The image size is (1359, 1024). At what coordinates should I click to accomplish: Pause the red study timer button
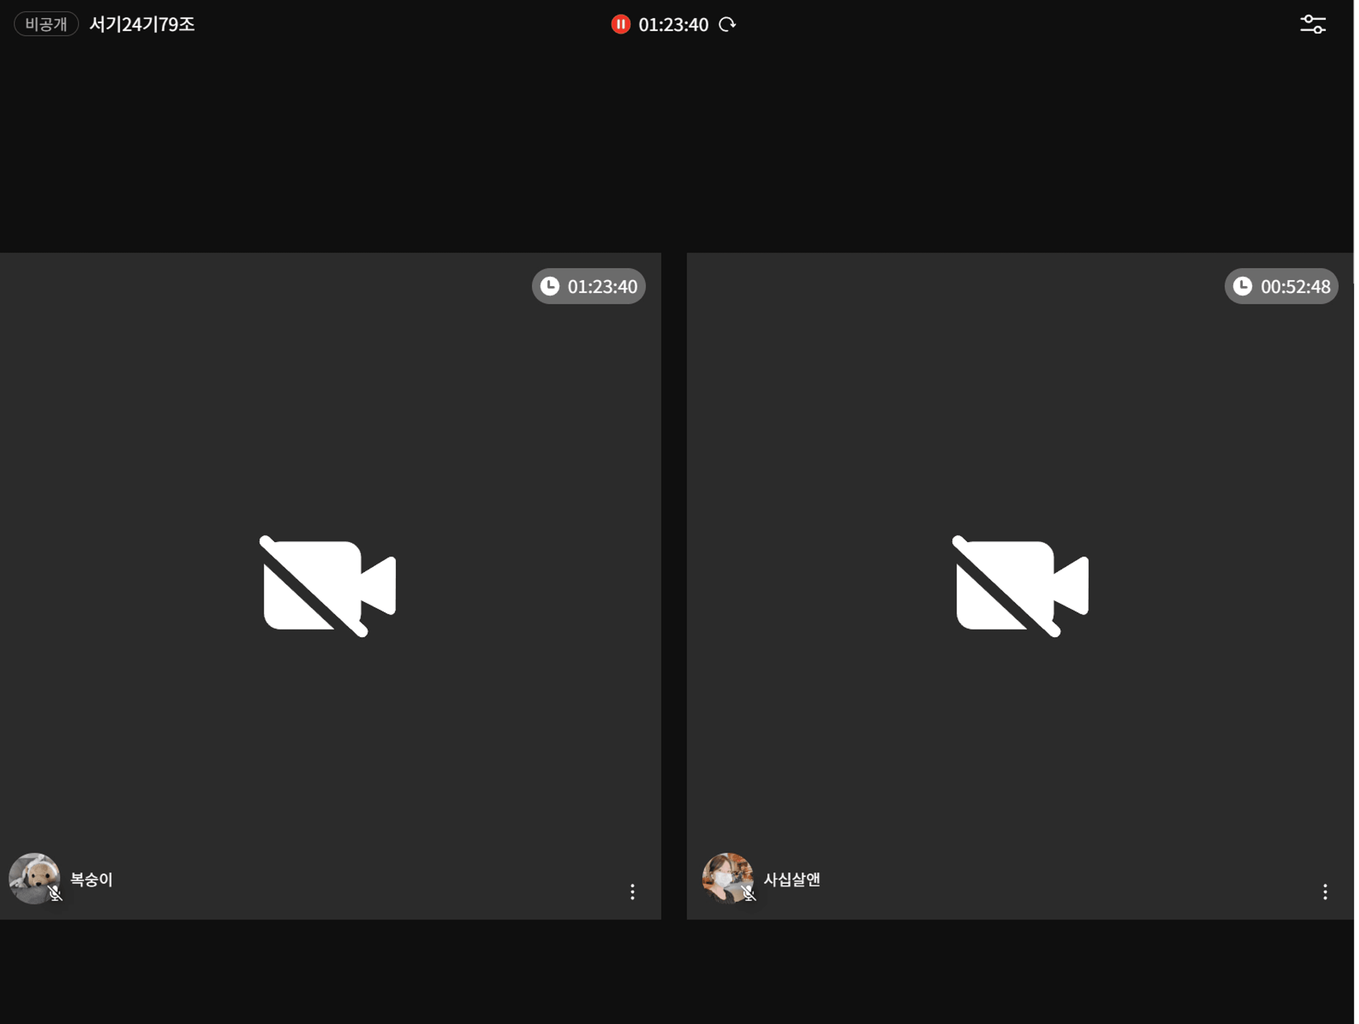coord(620,24)
